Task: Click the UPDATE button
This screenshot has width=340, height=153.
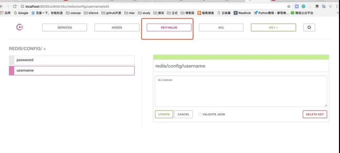Action: click(164, 114)
